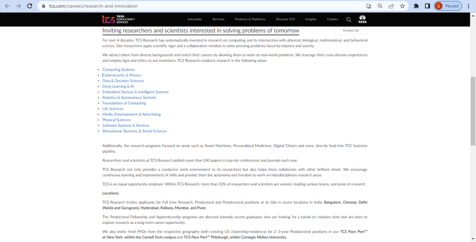Open the Discover TCS menu
The width and height of the screenshot is (476, 242).
[x=285, y=19]
